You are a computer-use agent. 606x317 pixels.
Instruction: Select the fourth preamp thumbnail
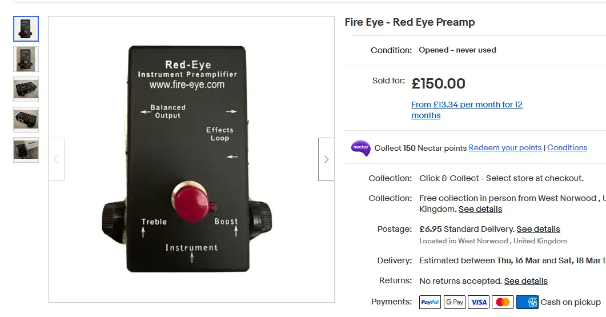click(x=26, y=120)
